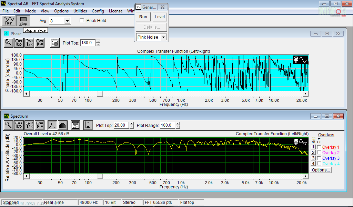The height and width of the screenshot is (207, 353).
Task: Decrease Spectrum Plot Top value
Action: pos(131,127)
